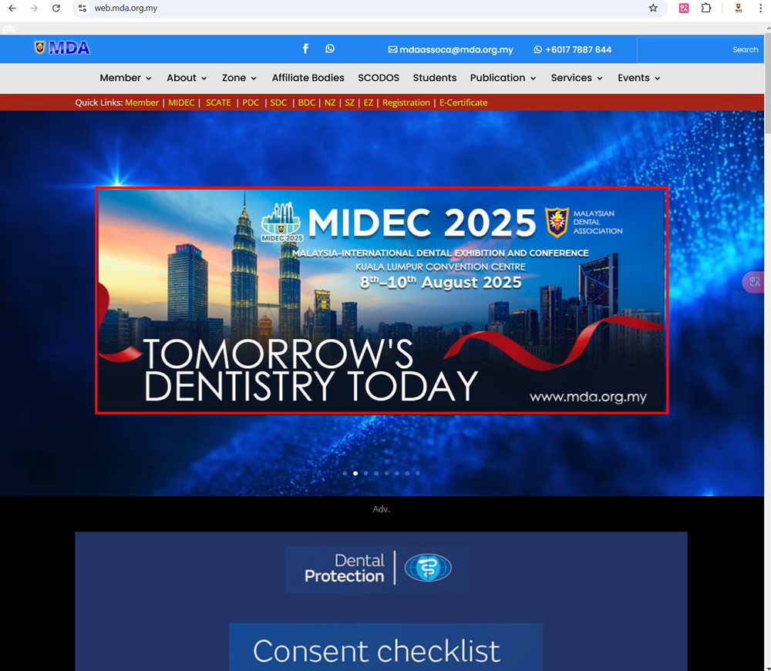This screenshot has width=771, height=671.
Task: Click the MDA logo in header
Action: [62, 48]
